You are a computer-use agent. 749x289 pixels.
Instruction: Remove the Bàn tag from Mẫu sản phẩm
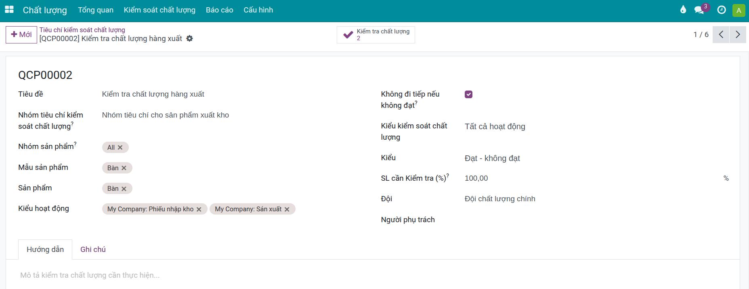124,168
